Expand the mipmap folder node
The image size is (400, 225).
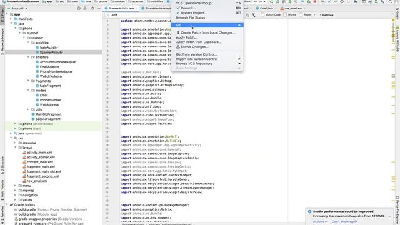point(15,190)
